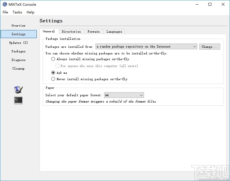230x181 pixels.
Task: Select the Ask me radio option
Action: click(x=53, y=73)
